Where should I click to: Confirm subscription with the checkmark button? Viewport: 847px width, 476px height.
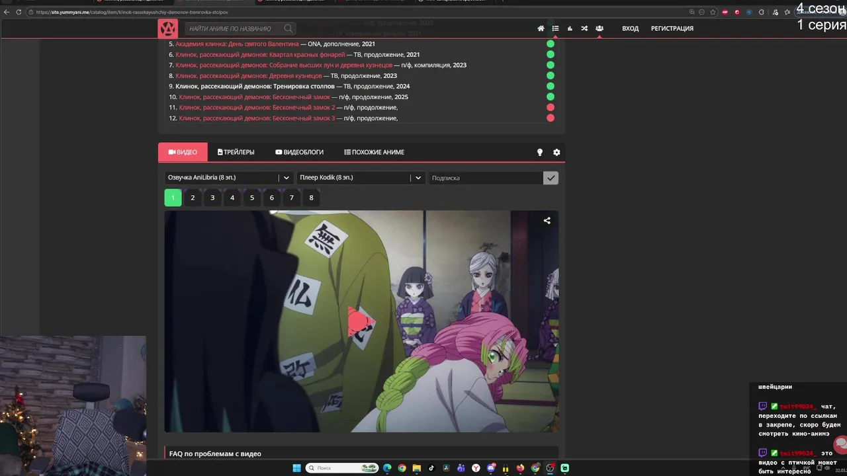point(551,178)
